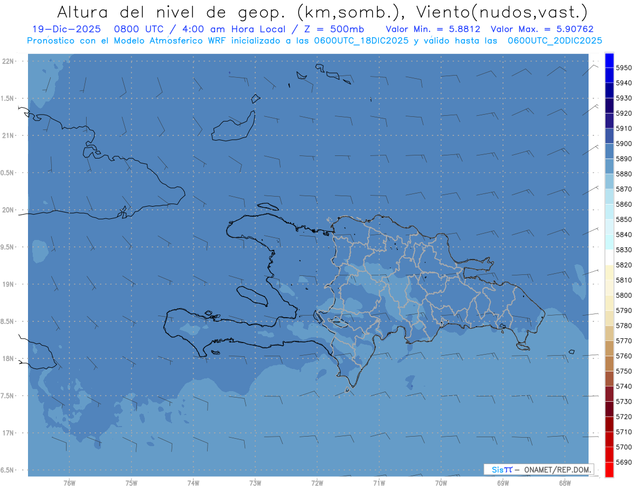This screenshot has height=490, width=634.
Task: Click the 5820 color scale label
Action: point(623,265)
